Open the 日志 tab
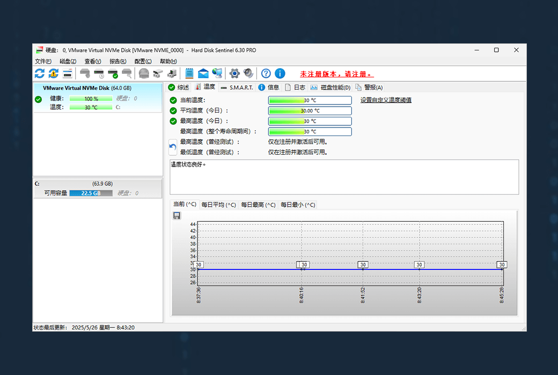This screenshot has height=375, width=558. pyautogui.click(x=295, y=87)
